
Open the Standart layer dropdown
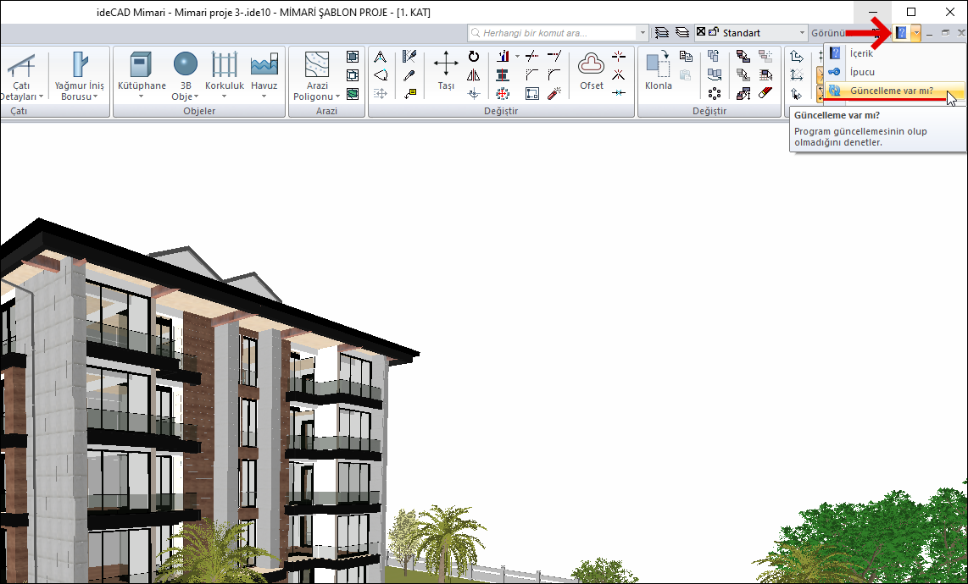click(802, 33)
